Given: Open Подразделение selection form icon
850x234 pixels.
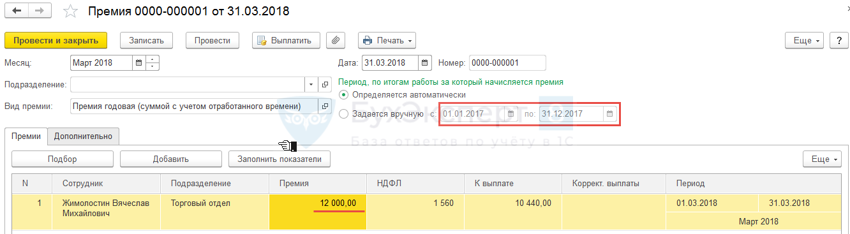Looking at the screenshot, I should [x=324, y=85].
